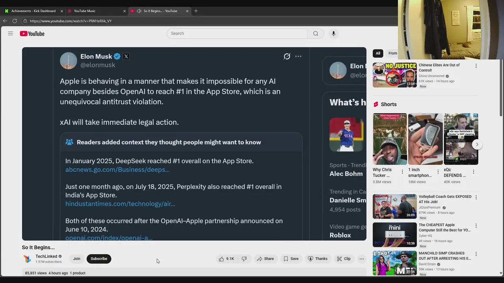504x283 pixels.
Task: Focus the YouTube search field
Action: pyautogui.click(x=237, y=33)
